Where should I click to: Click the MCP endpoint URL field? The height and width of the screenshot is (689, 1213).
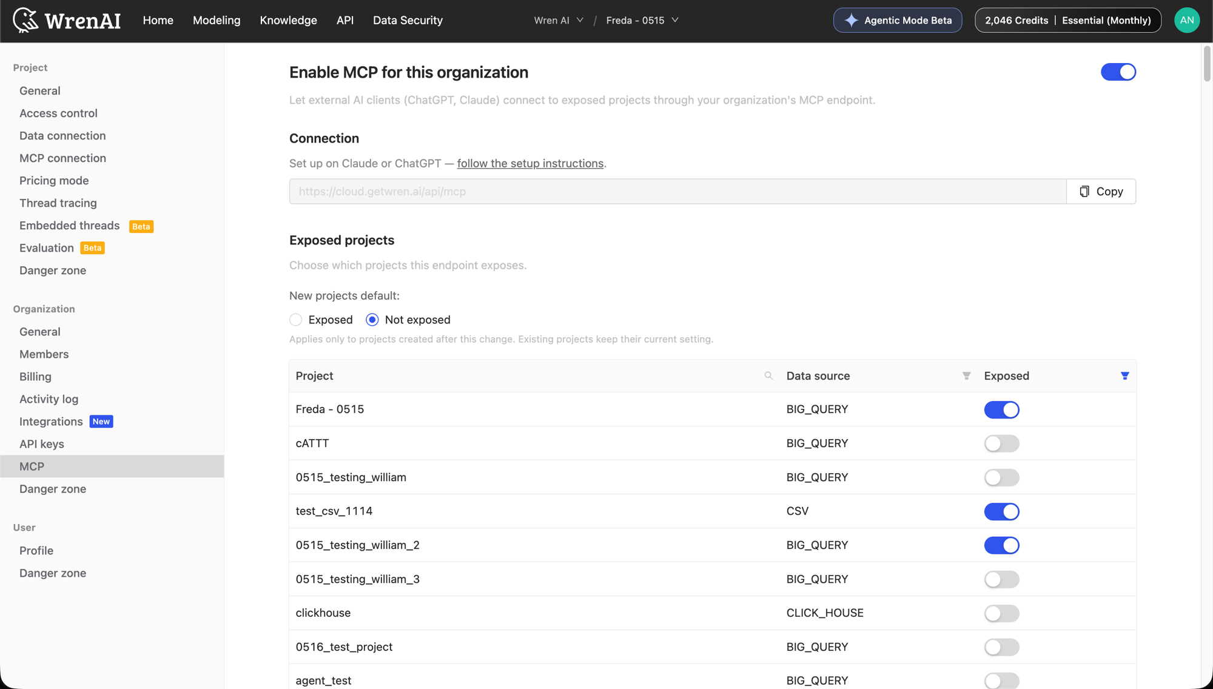click(677, 192)
